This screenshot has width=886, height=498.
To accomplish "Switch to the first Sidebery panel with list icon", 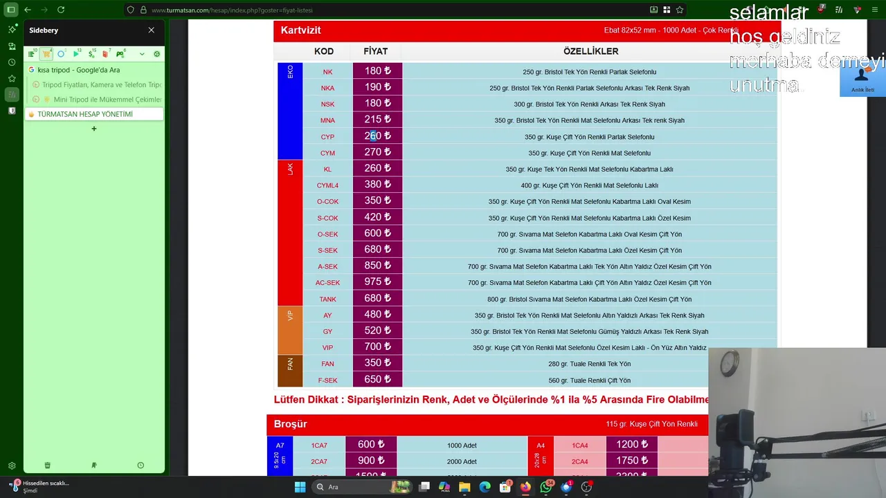I will tap(32, 53).
